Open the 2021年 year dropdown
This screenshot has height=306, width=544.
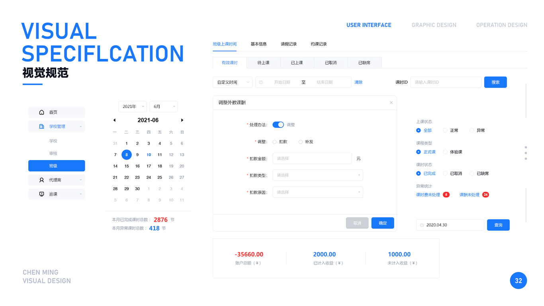133,106
